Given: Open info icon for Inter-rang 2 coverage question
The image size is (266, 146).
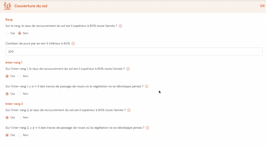Looking at the screenshot, I should [x=129, y=110].
